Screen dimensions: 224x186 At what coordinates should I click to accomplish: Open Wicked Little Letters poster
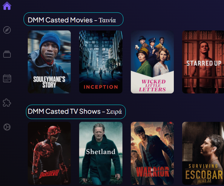pyautogui.click(x=152, y=62)
